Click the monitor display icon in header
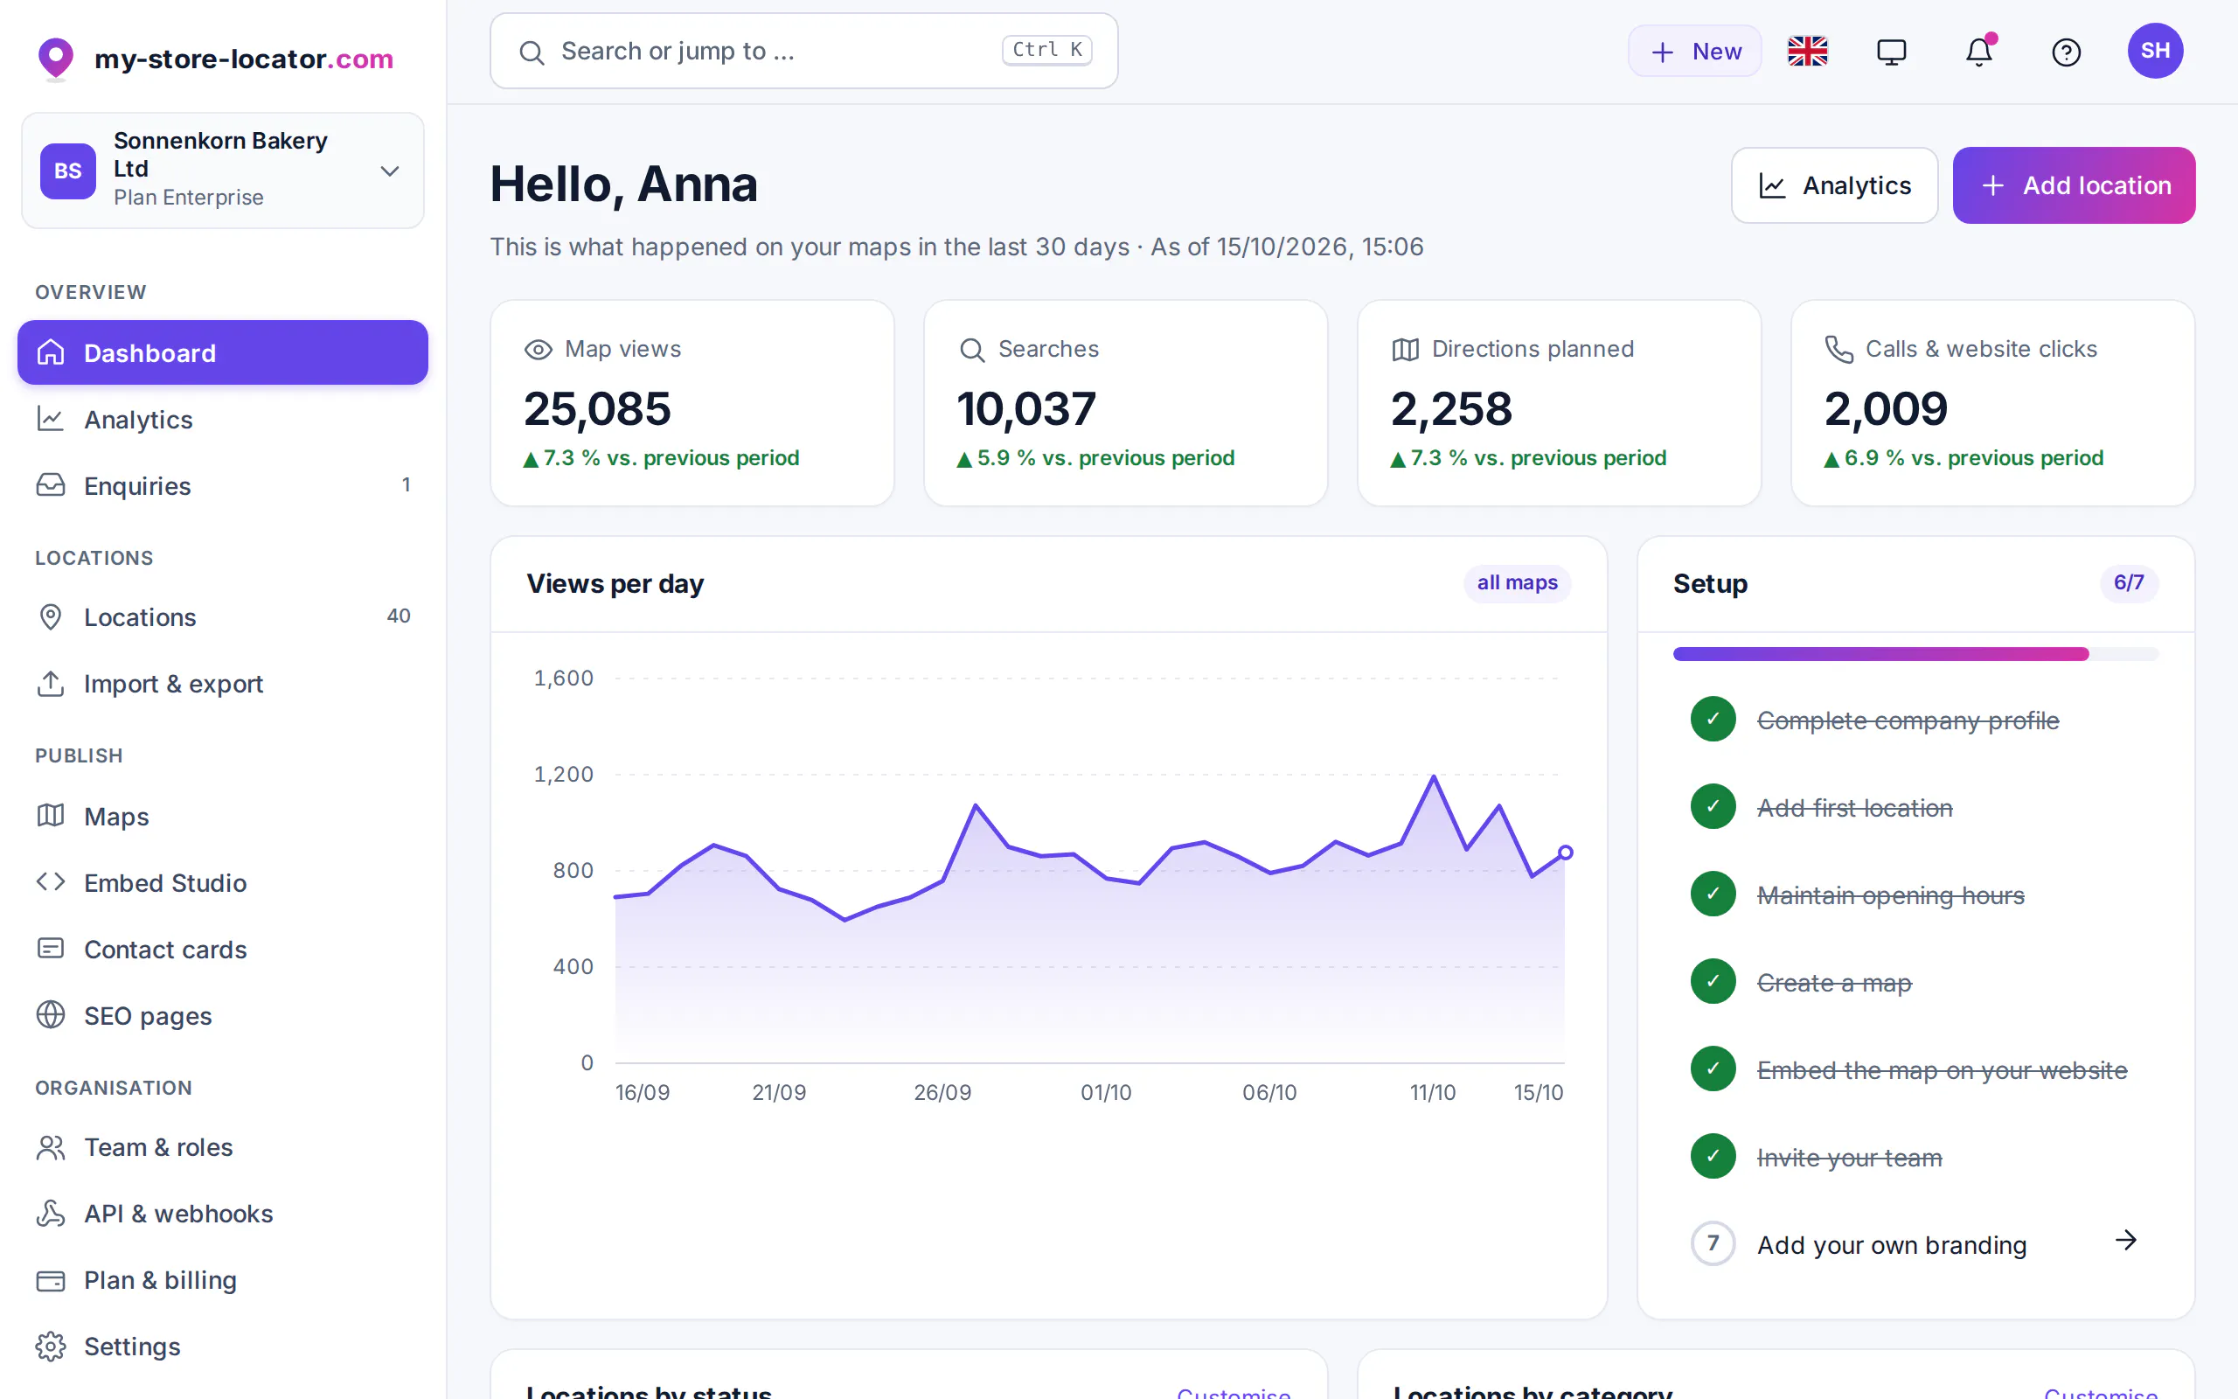Image resolution: width=2238 pixels, height=1399 pixels. pyautogui.click(x=1891, y=52)
